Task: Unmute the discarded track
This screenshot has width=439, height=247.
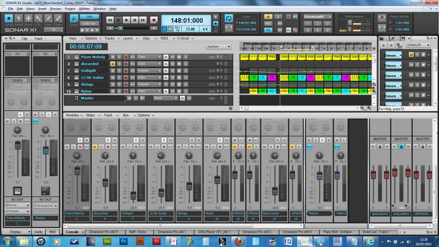Action: tap(113, 64)
